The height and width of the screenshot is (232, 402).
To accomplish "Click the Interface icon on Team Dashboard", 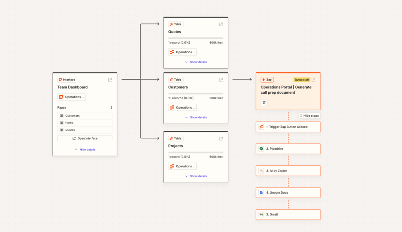I will tap(59, 80).
